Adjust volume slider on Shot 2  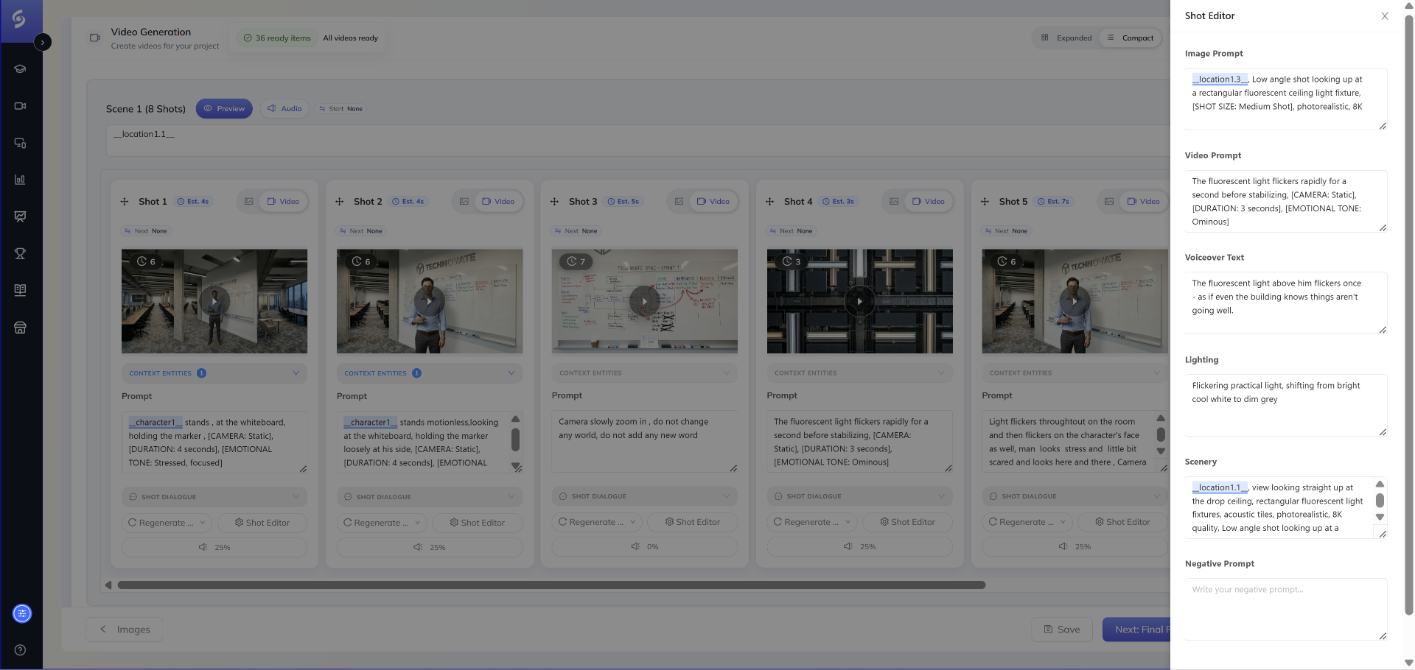[430, 547]
